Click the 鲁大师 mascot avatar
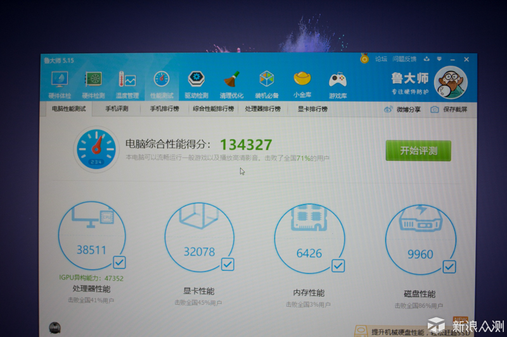This screenshot has height=337, width=507. coord(451,83)
